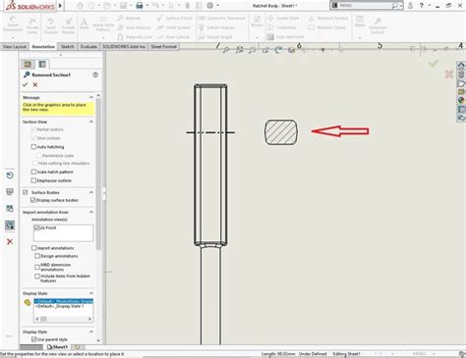Image resolution: width=466 pixels, height=358 pixels.
Task: Click the Print icon in the title toolbar
Action: 140,6
